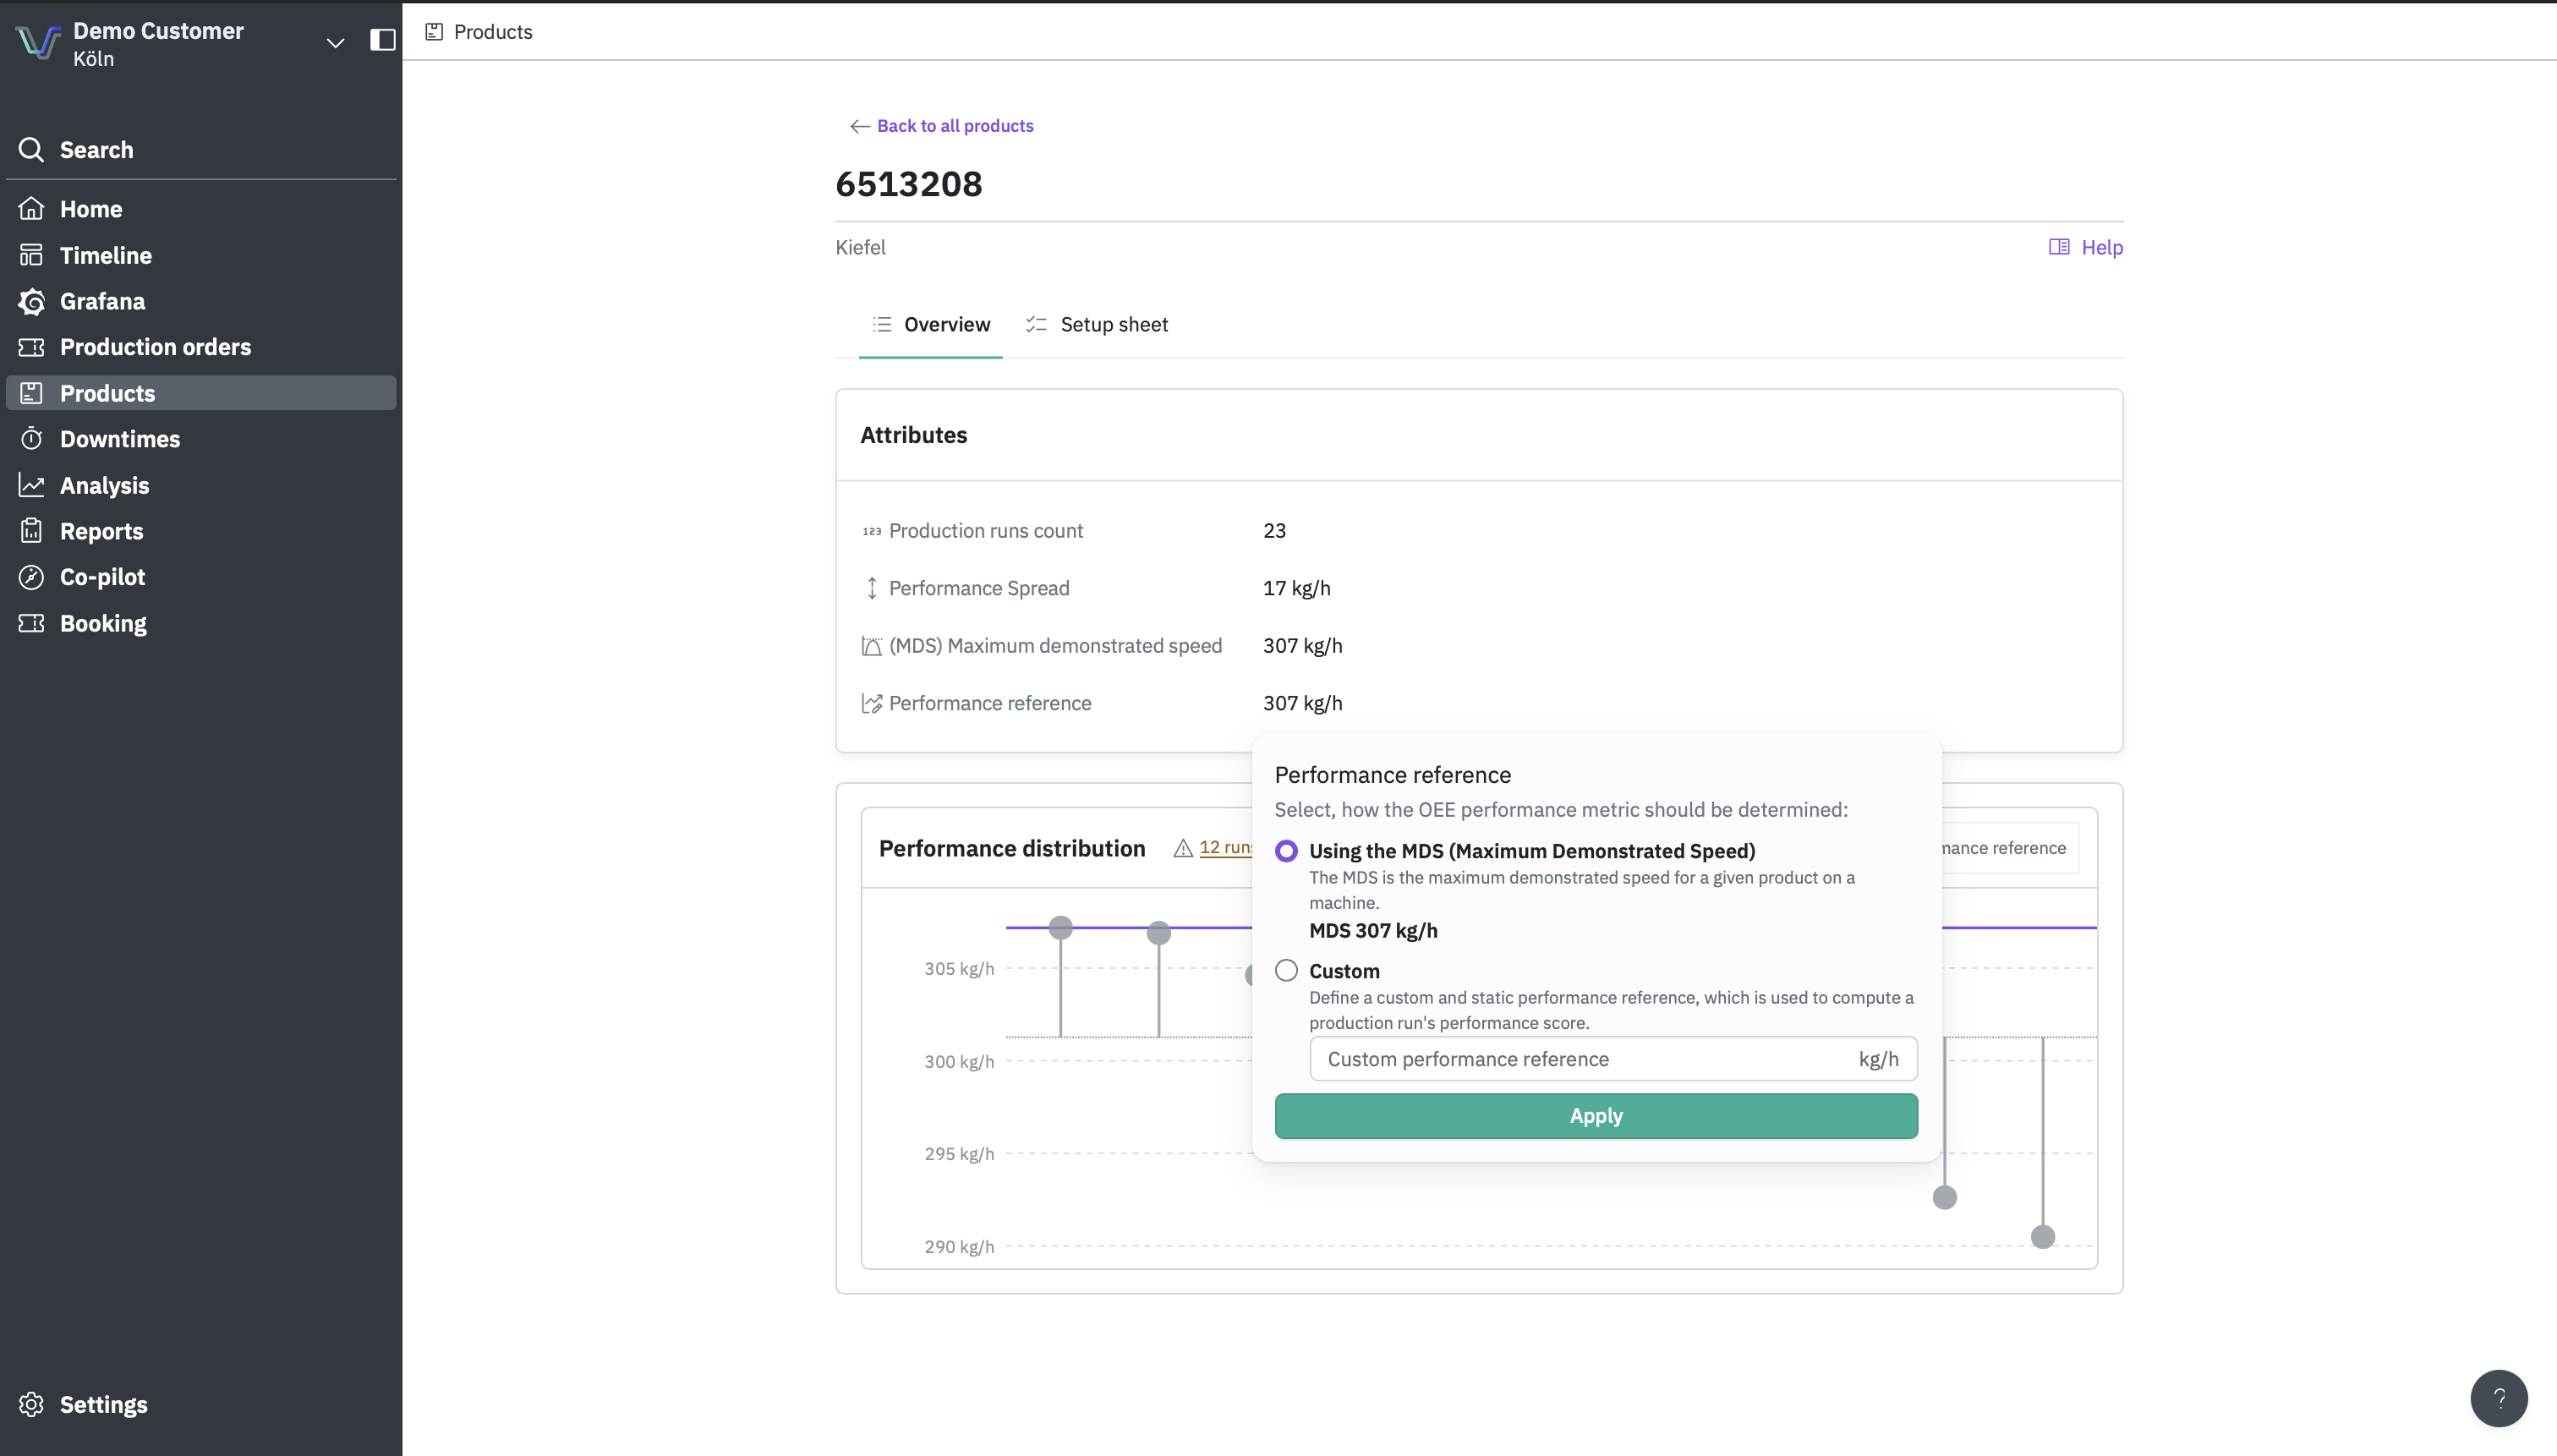Click the Production orders ticket icon
The width and height of the screenshot is (2557, 1456).
pyautogui.click(x=31, y=347)
